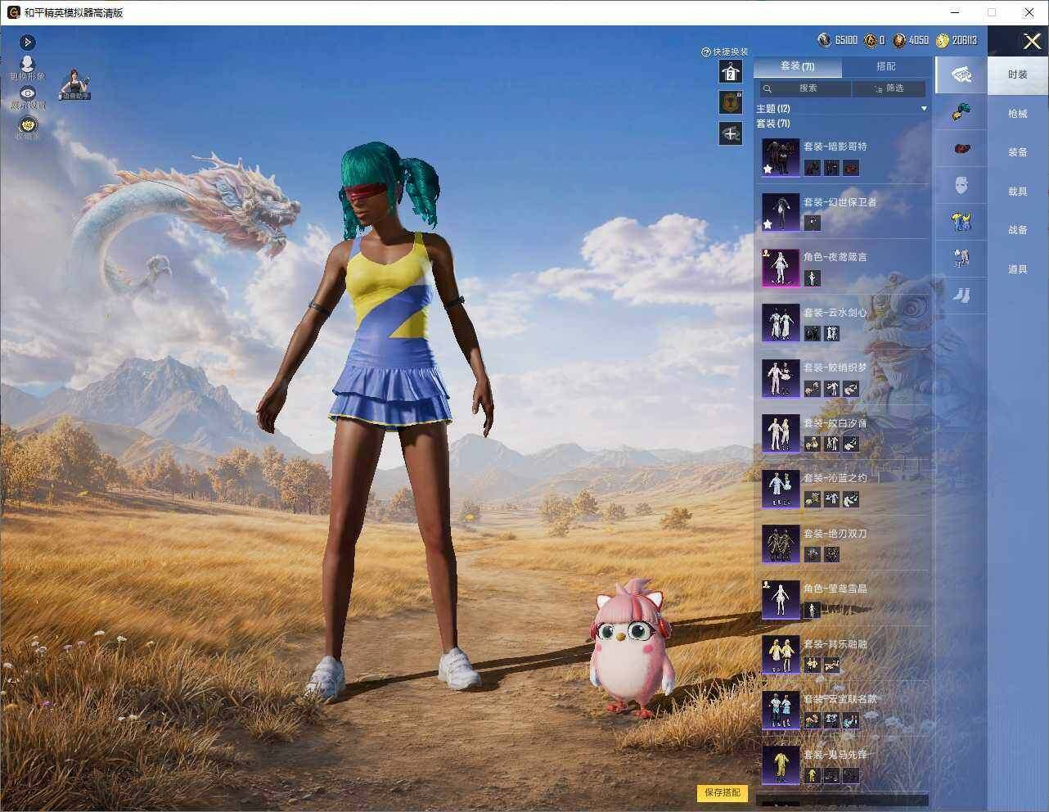The image size is (1049, 812).
Task: Select the locked golden outfit slot icon
Action: click(x=730, y=102)
